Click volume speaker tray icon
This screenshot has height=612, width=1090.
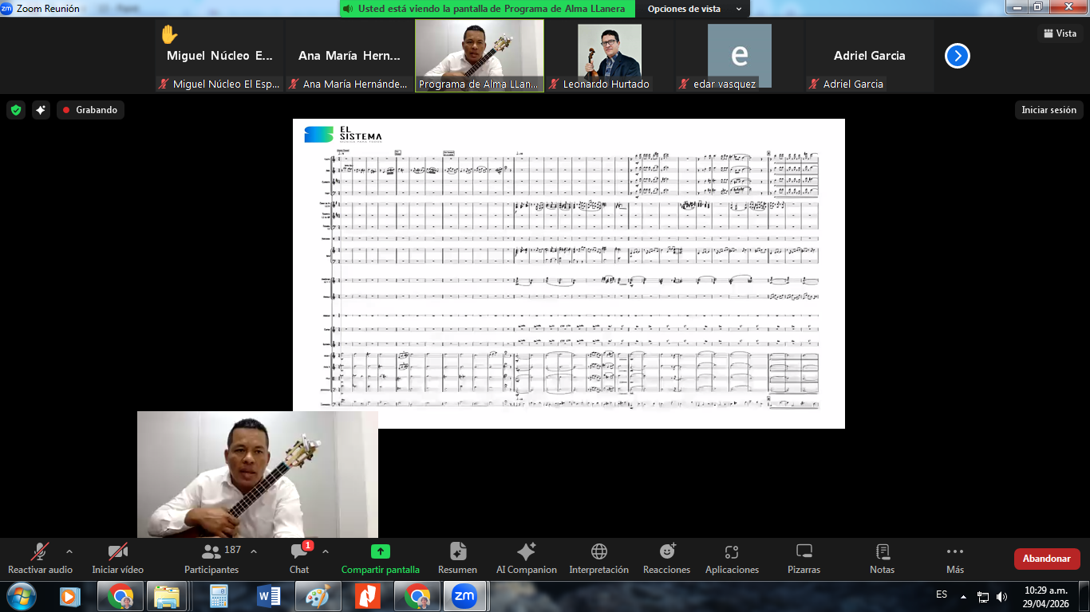coord(1001,596)
